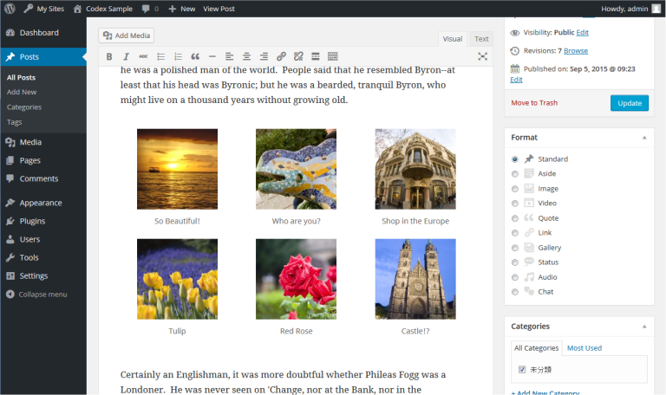
Task: Uncheck the 未分類 category checkbox
Action: (x=522, y=369)
